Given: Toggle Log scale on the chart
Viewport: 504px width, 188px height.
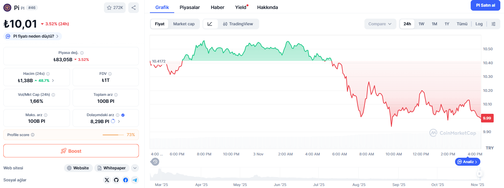Looking at the screenshot, I should 479,24.
